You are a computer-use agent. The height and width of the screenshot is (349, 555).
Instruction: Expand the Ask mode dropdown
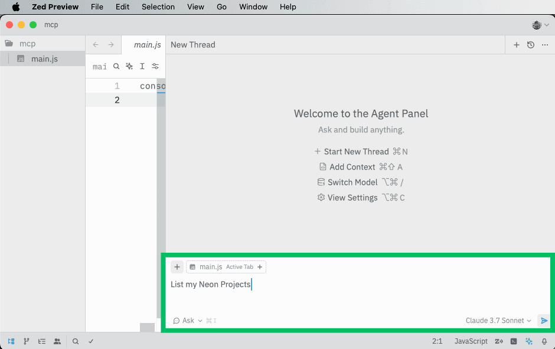(x=188, y=321)
